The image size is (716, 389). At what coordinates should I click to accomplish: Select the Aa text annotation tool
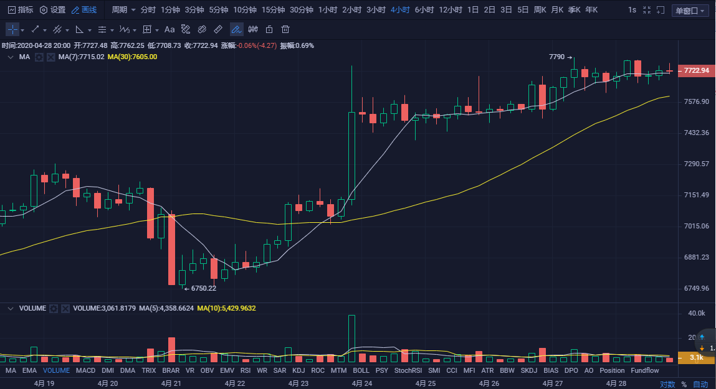(169, 29)
